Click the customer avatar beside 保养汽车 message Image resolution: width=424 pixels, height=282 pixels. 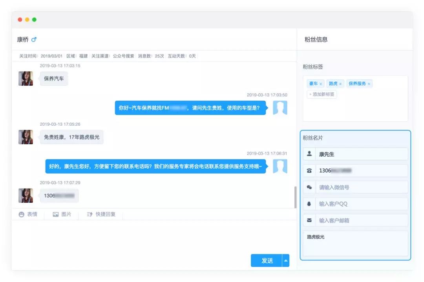[26, 79]
